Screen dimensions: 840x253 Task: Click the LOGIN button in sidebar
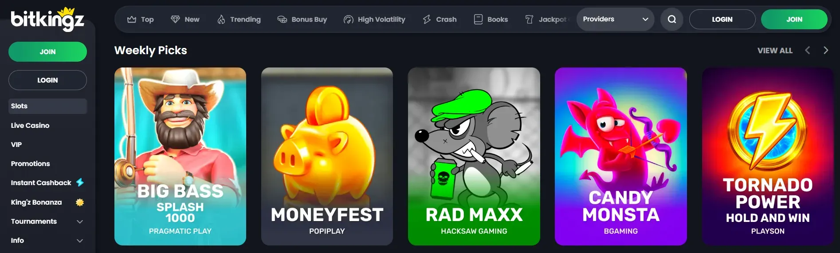click(47, 80)
